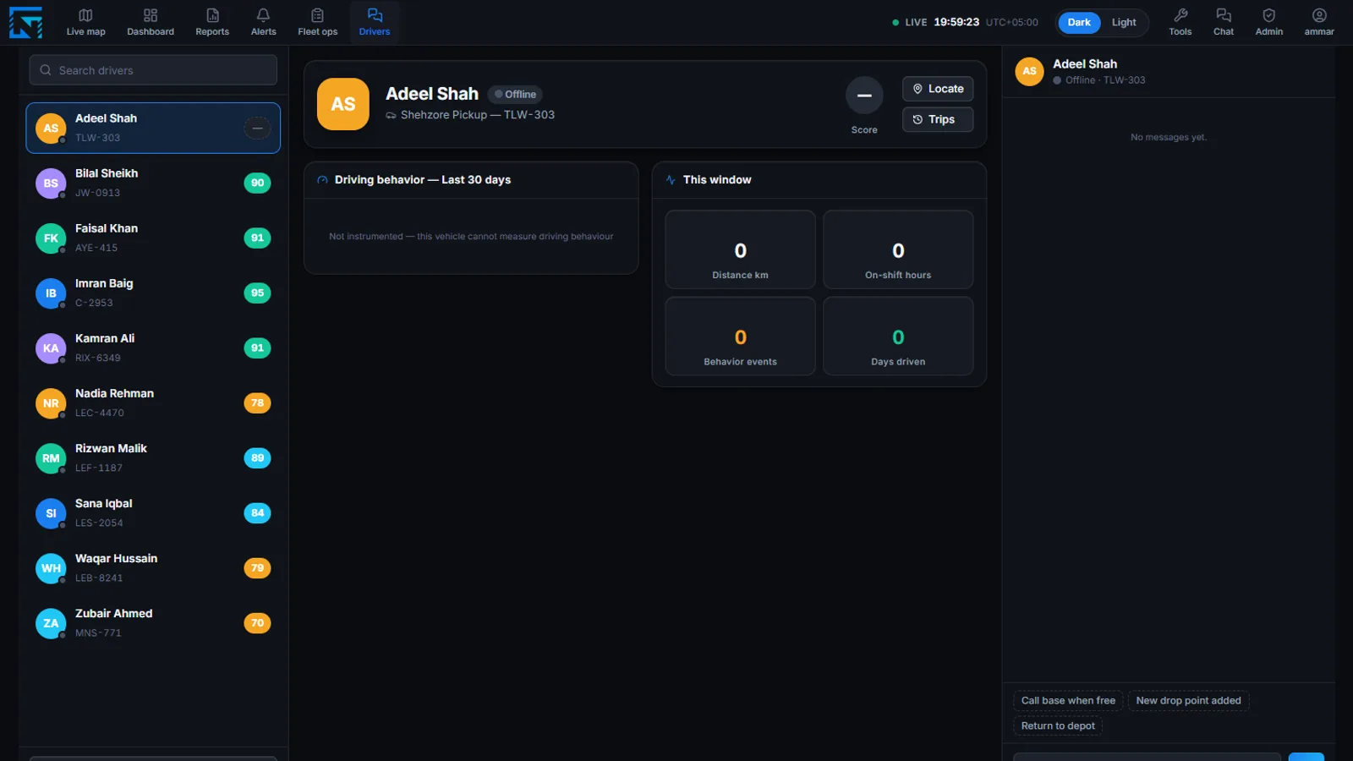Select the Drivers tab
This screenshot has height=761, width=1353.
pos(375,23)
